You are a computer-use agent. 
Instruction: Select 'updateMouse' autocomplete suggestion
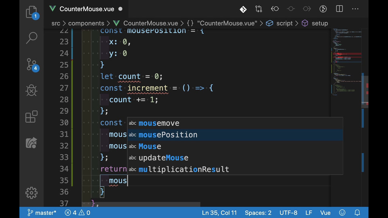point(235,158)
